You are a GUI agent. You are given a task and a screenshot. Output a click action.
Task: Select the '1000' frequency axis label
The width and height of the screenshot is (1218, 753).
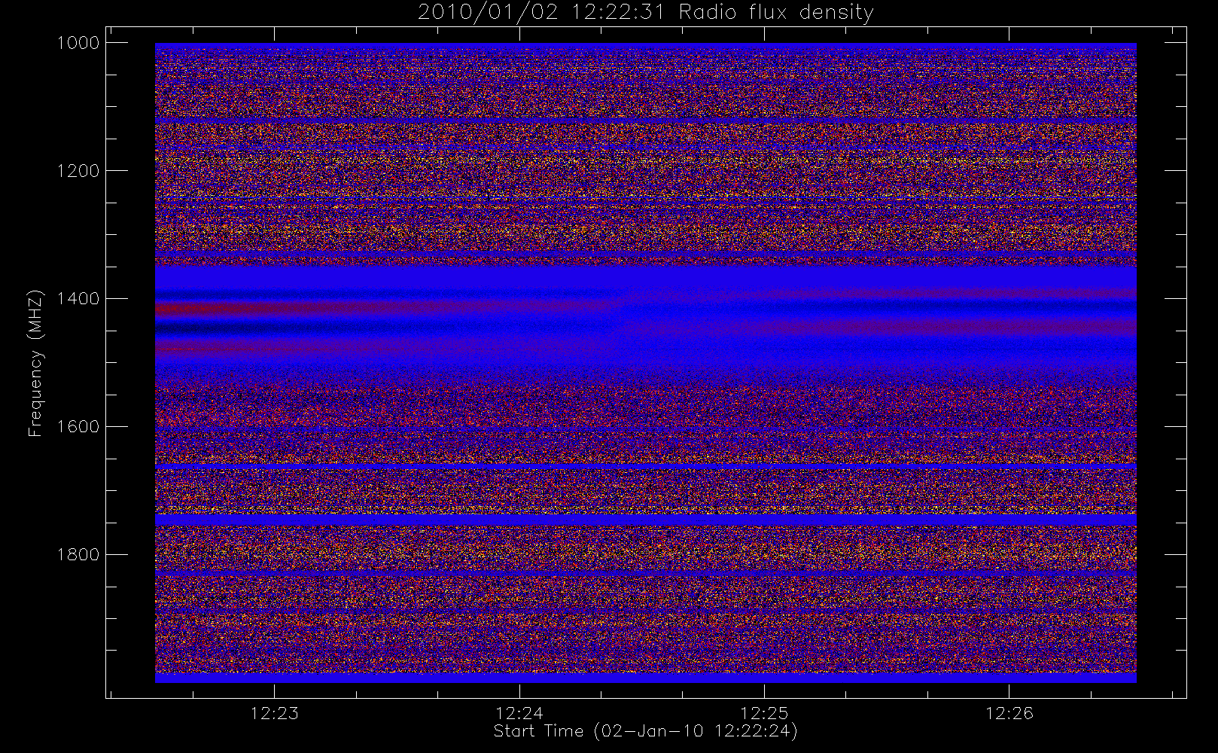(78, 43)
